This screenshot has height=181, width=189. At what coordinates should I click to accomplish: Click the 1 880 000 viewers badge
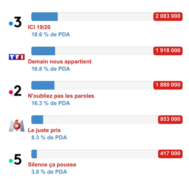pyautogui.click(x=168, y=85)
